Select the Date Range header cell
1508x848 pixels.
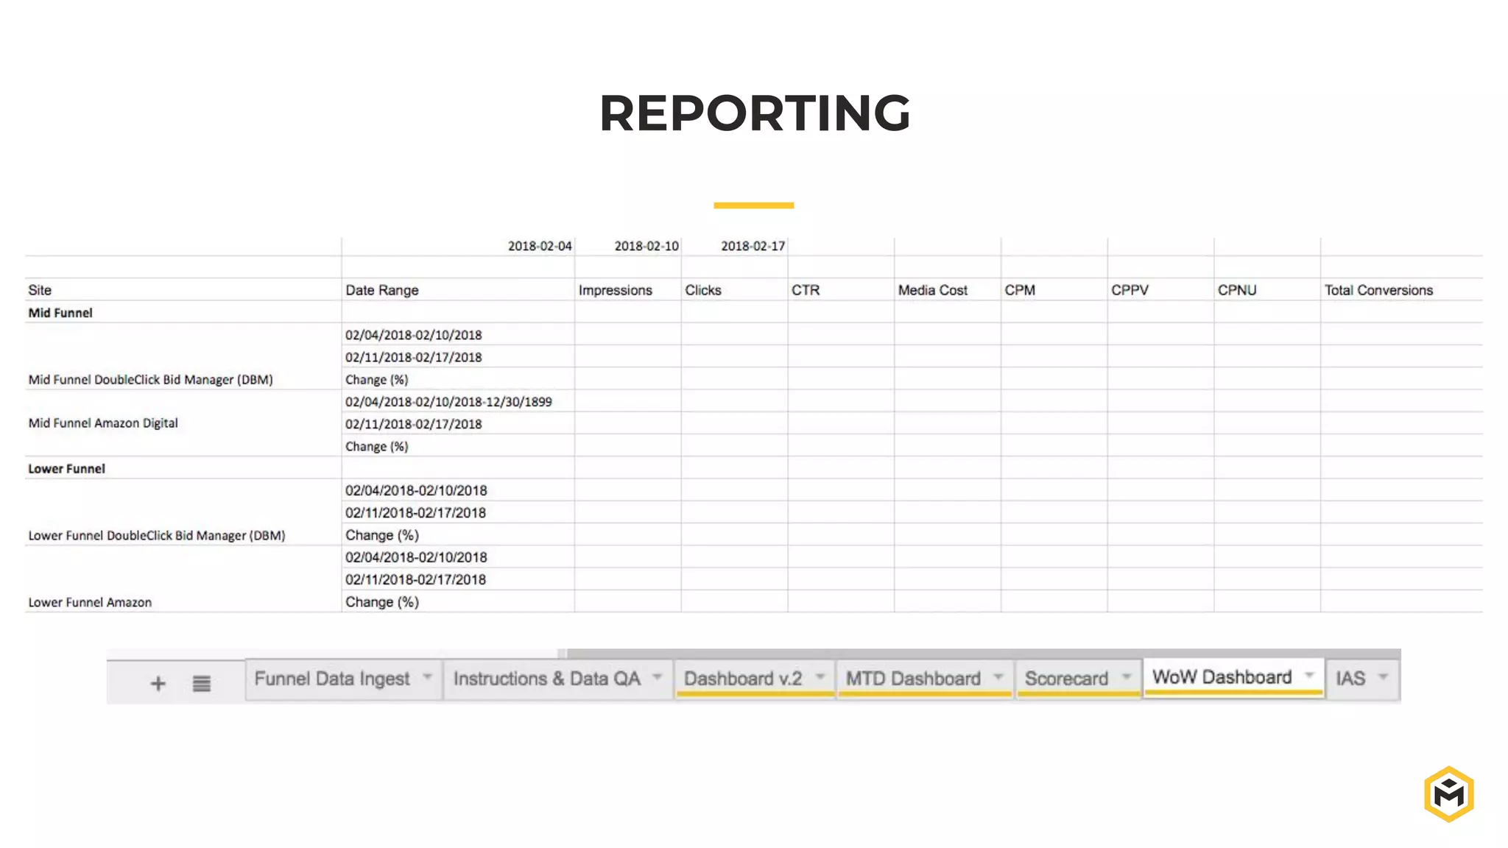pyautogui.click(x=458, y=290)
